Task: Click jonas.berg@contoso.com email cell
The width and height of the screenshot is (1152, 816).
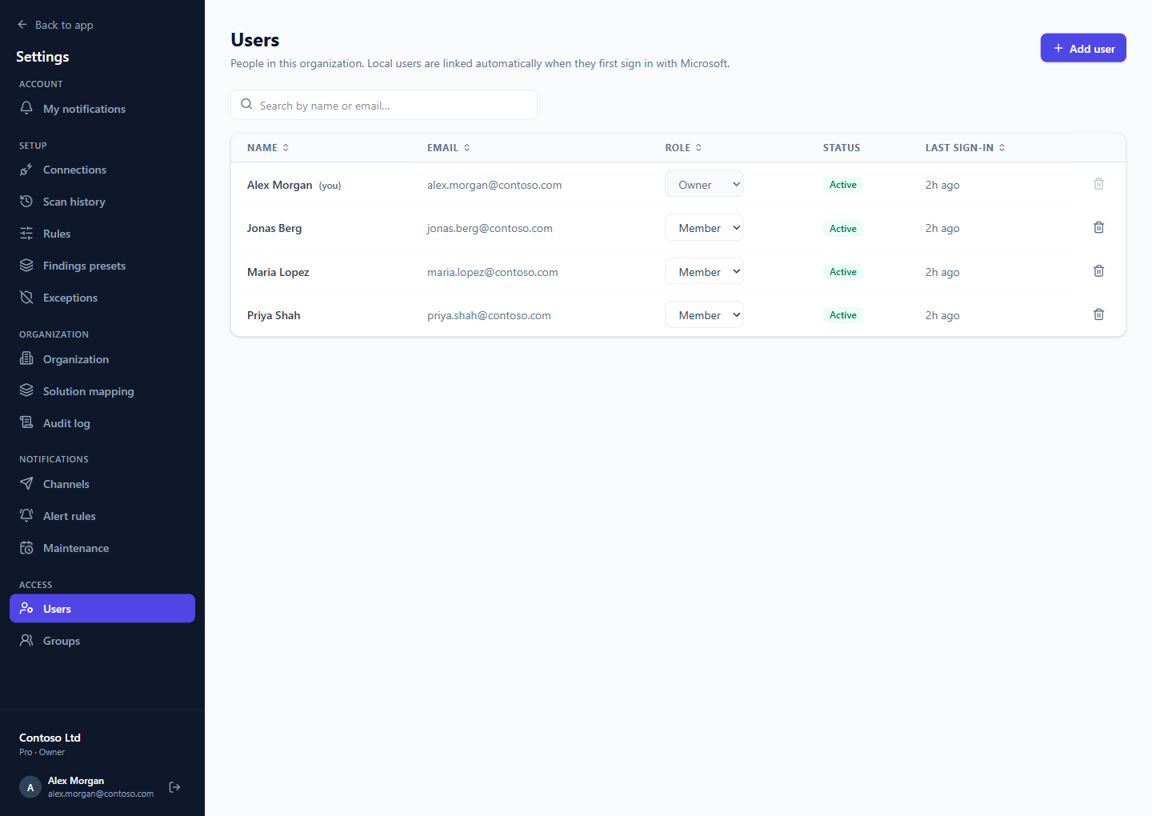Action: pos(490,228)
